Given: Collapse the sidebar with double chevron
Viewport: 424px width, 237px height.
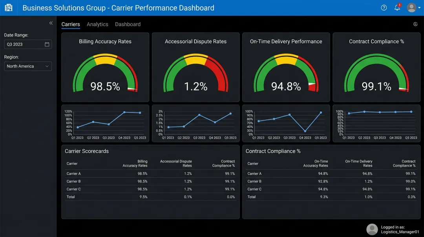Looking at the screenshot, I should click(51, 23).
